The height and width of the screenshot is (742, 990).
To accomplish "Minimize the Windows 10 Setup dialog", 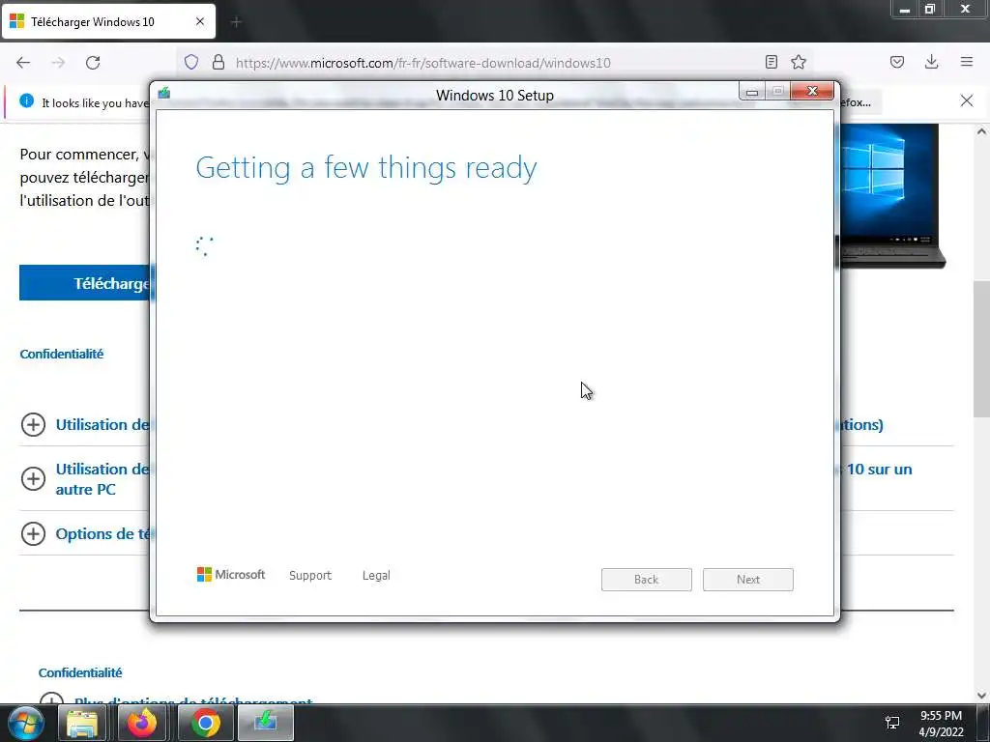I will pos(752,92).
